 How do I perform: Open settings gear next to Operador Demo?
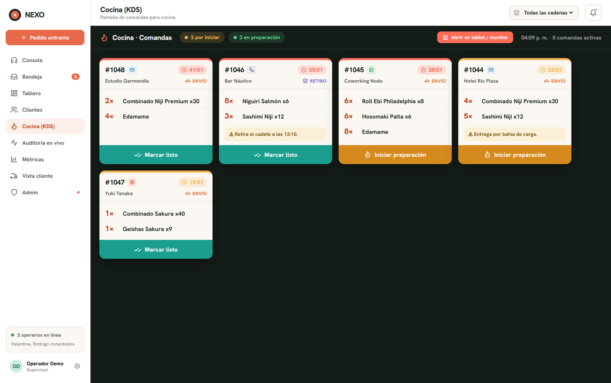pos(77,366)
